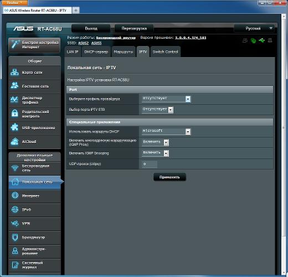Toggle the IGMP Snooping enable dropdown
The width and height of the screenshot is (288, 277).
click(x=155, y=153)
